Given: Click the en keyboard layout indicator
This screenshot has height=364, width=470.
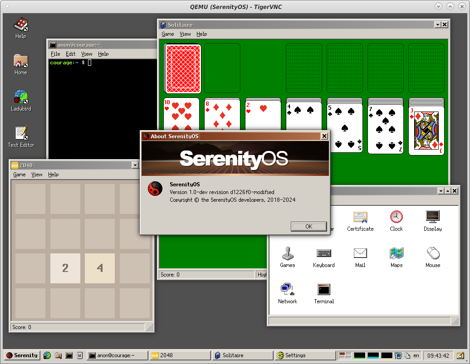Looking at the screenshot, I should point(416,355).
